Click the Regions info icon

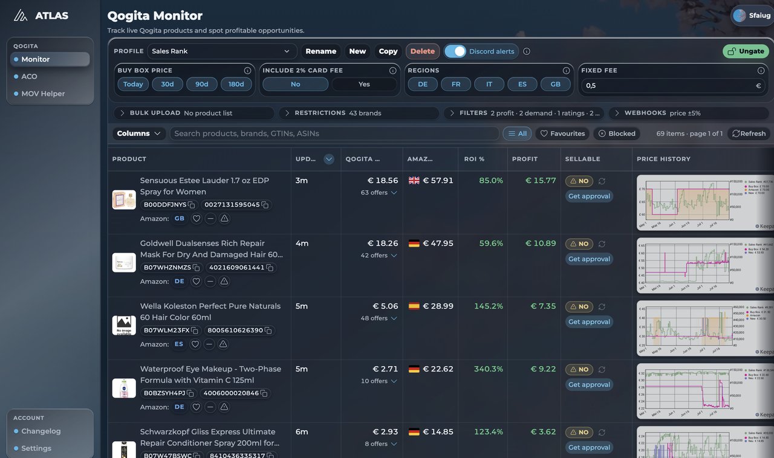coord(567,71)
